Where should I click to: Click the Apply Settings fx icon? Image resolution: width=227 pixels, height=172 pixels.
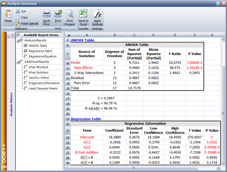[97, 14]
